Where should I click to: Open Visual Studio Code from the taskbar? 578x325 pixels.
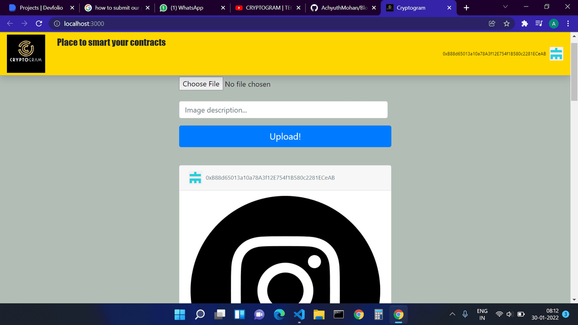[x=299, y=315]
